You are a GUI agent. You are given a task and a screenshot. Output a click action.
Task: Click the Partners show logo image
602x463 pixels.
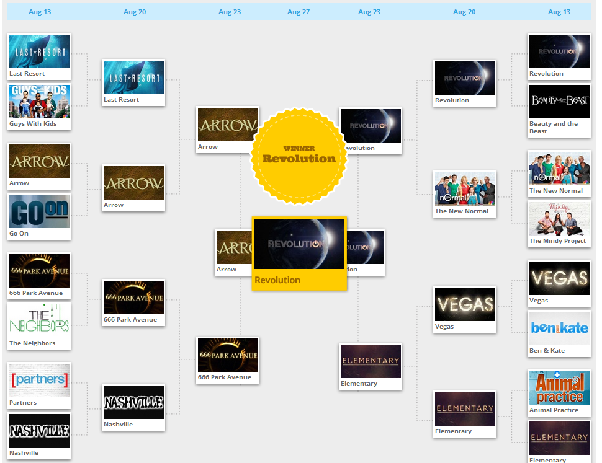(x=39, y=379)
